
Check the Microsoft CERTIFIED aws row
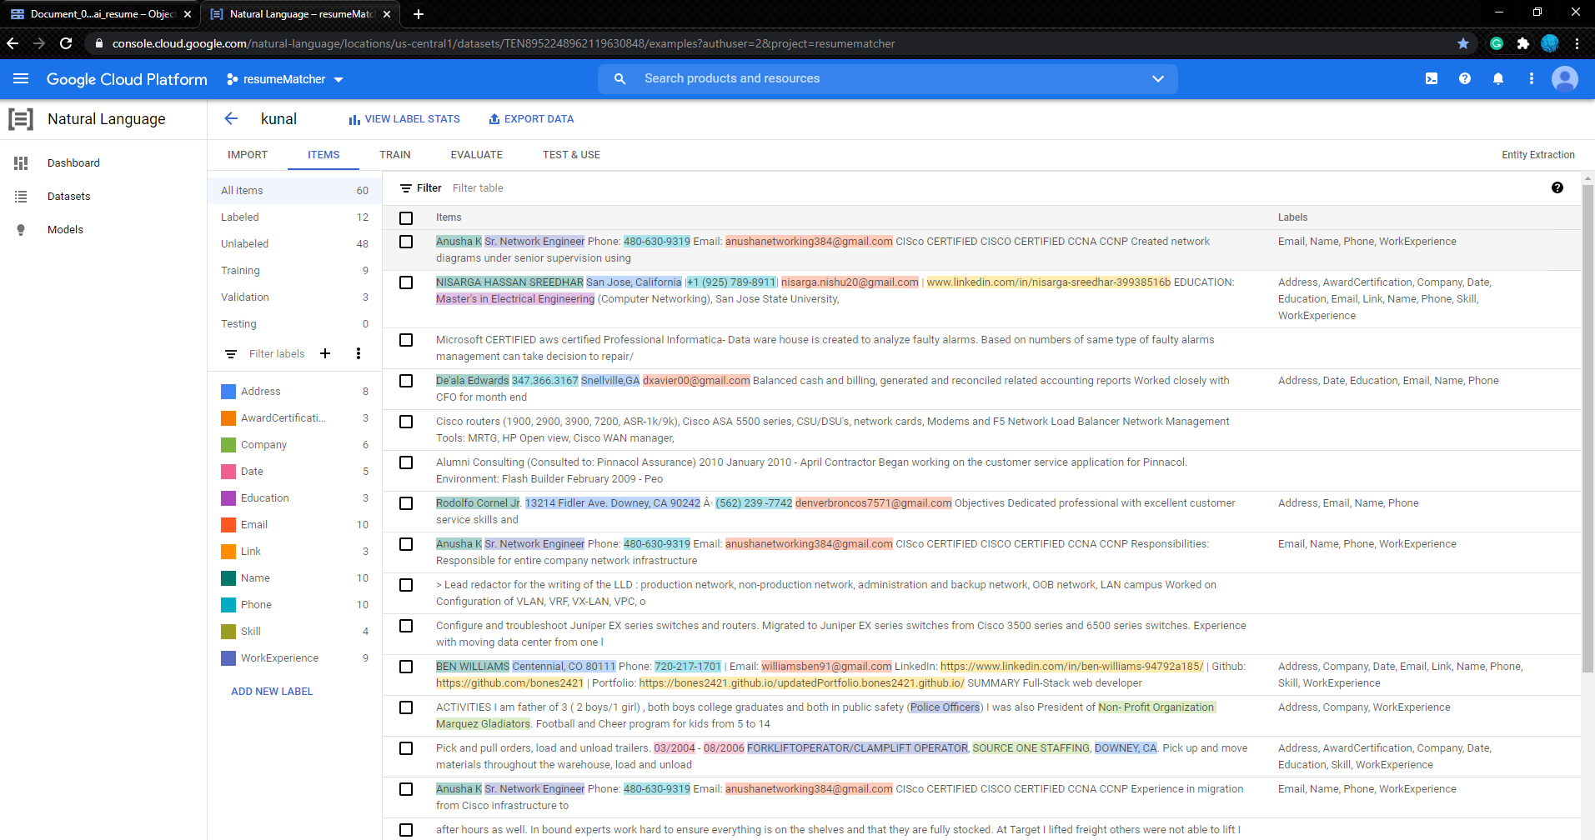pyautogui.click(x=406, y=340)
